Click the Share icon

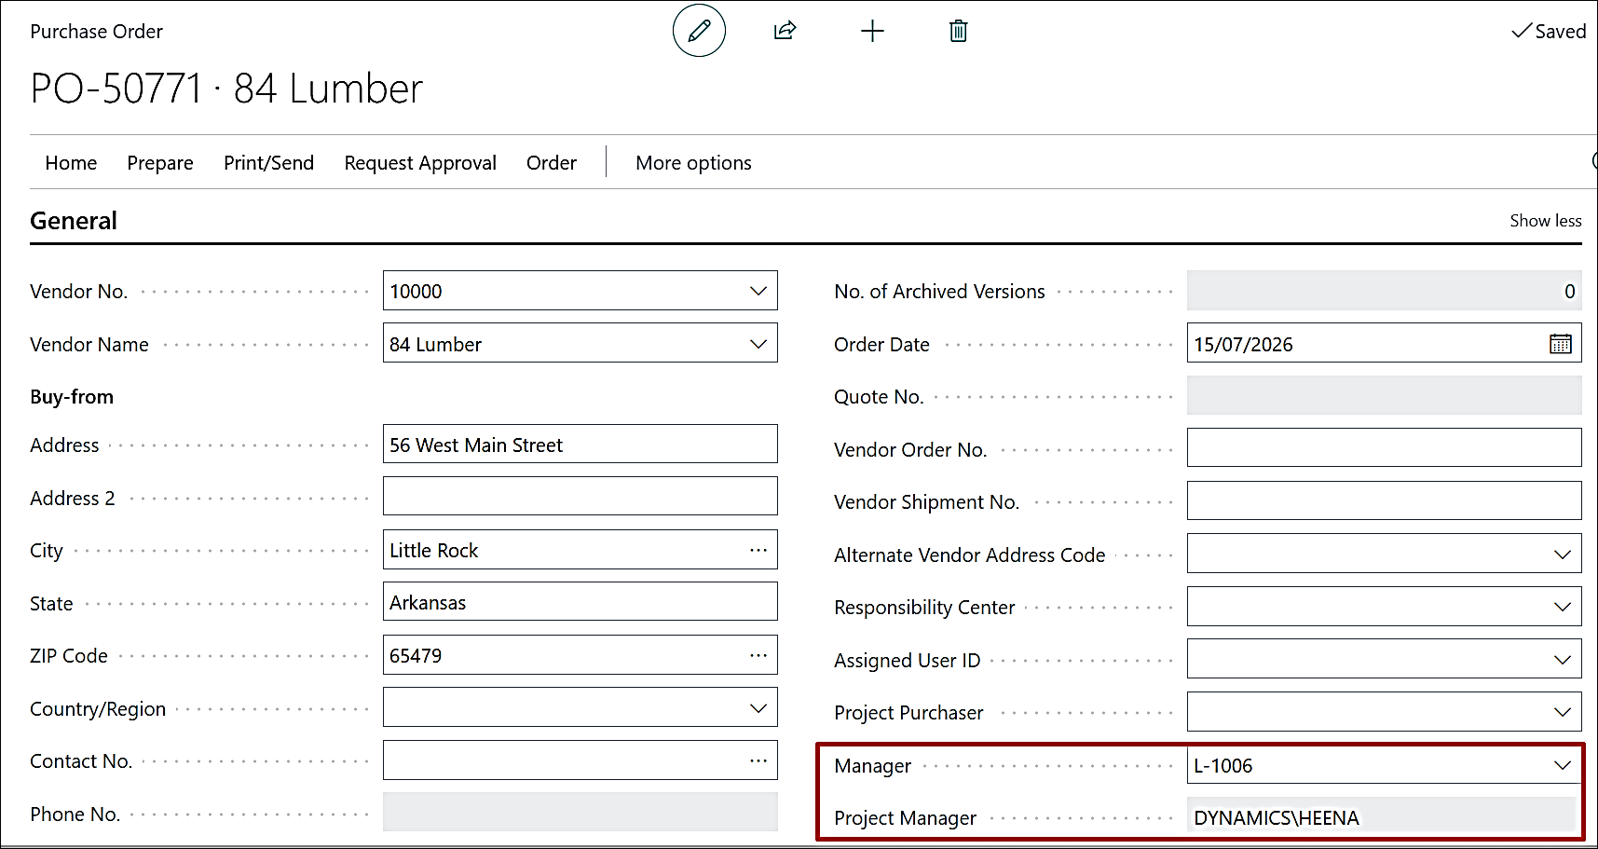click(x=785, y=31)
